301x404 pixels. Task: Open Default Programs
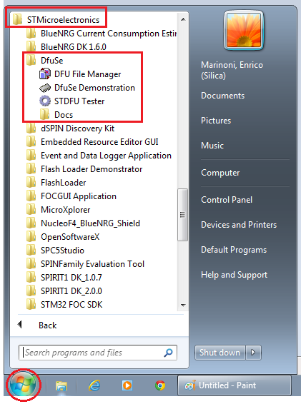point(234,250)
